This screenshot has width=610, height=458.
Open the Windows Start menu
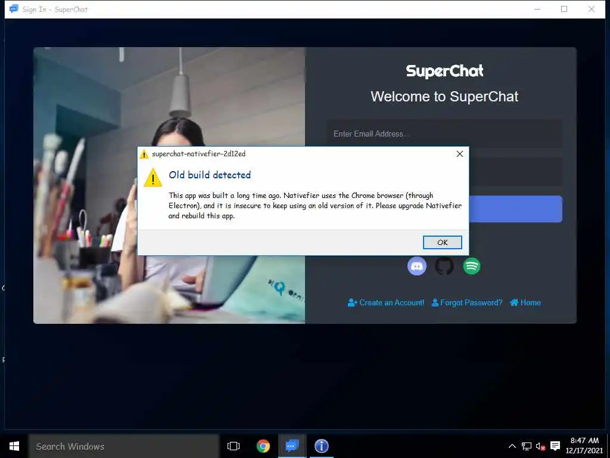[x=14, y=446]
